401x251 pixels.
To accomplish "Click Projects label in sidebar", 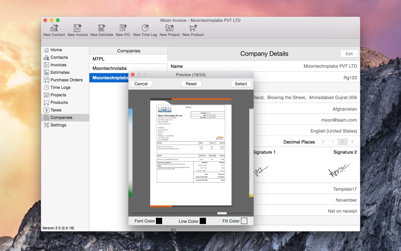I will click(58, 95).
